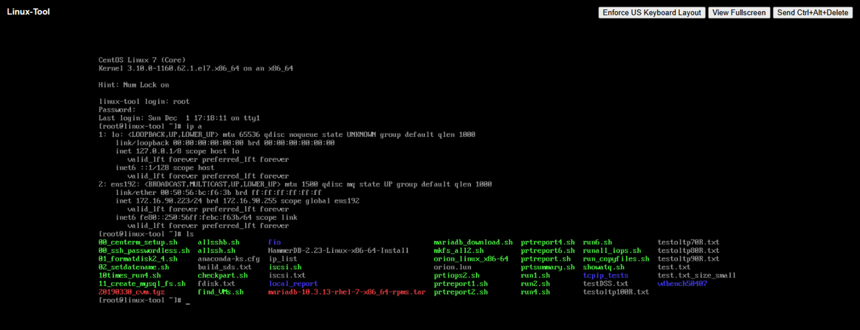Click 02_setdatename.sh in listing
The height and width of the screenshot is (330, 860).
tap(134, 267)
